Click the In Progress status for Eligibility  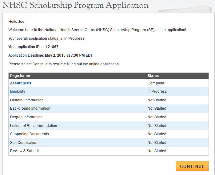pyautogui.click(x=157, y=92)
